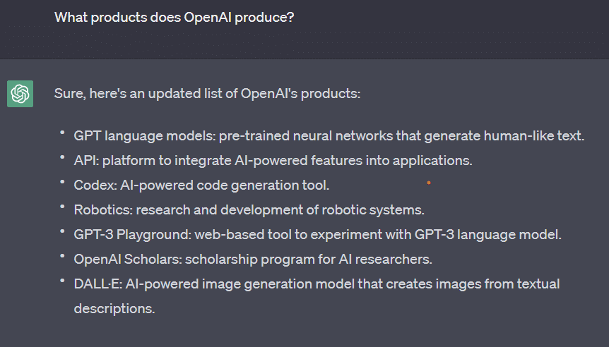Click the Codex code generation bullet

[201, 185]
